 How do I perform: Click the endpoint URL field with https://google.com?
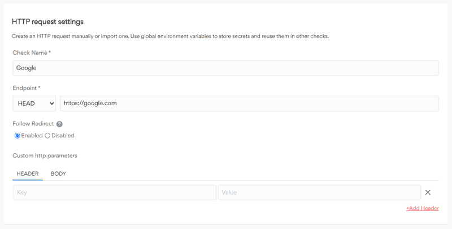pyautogui.click(x=249, y=103)
